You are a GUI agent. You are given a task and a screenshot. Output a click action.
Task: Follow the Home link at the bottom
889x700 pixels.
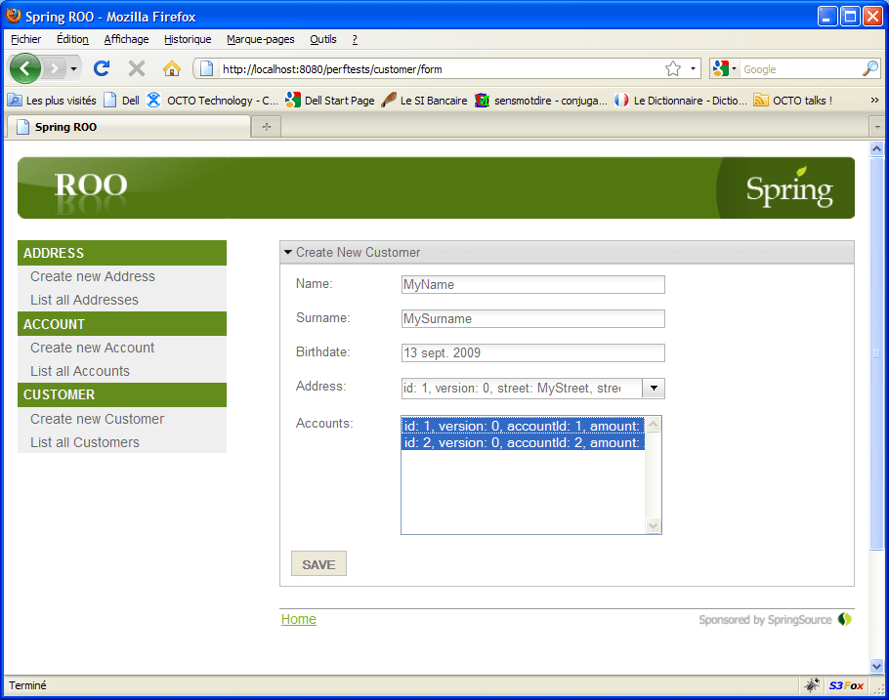(298, 619)
